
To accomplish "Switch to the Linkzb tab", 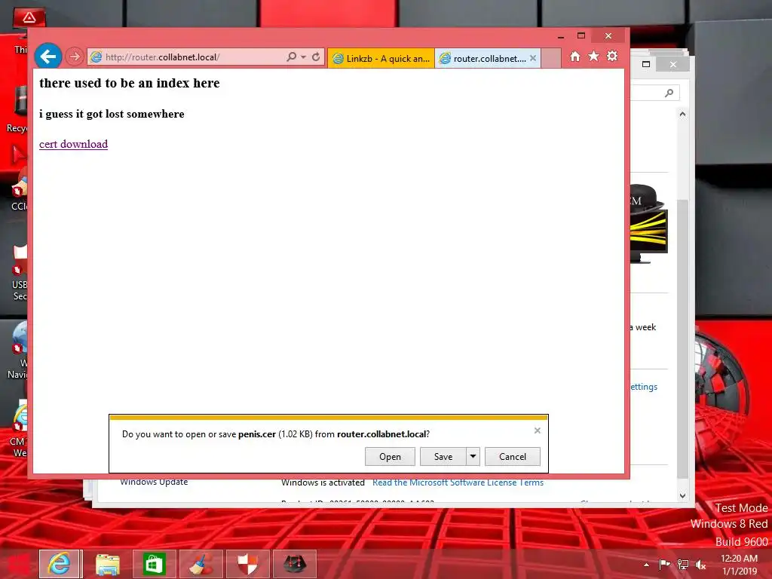I will pos(381,59).
